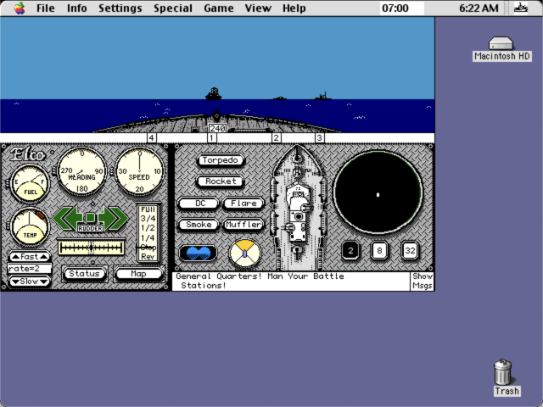Center the rudder with middle square
This screenshot has height=407, width=543.
pyautogui.click(x=91, y=217)
